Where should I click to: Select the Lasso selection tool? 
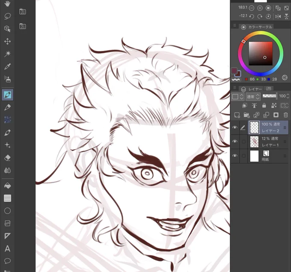click(x=7, y=16)
